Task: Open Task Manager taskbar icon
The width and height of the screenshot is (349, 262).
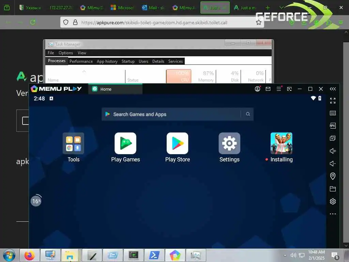Action: click(196, 256)
